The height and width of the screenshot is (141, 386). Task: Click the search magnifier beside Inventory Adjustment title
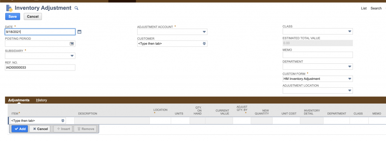76,8
